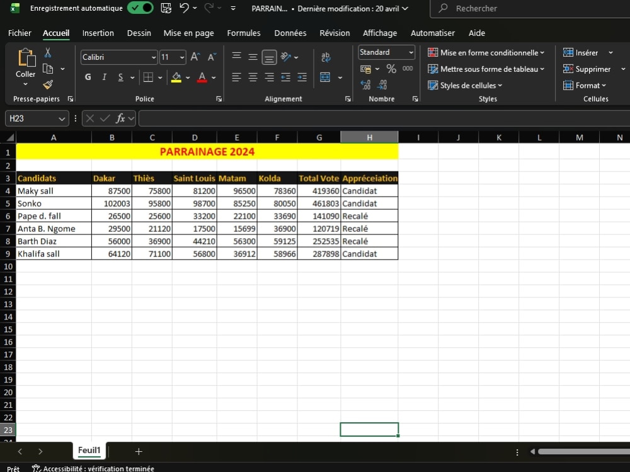Click the horizontal scrollbar thumb
Image resolution: width=630 pixels, height=472 pixels.
[x=584, y=451]
